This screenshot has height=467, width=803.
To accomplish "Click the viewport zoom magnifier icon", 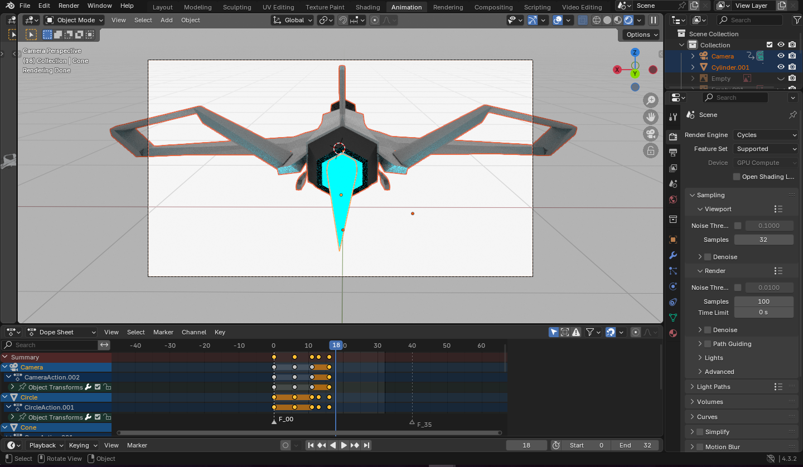I will (x=650, y=100).
